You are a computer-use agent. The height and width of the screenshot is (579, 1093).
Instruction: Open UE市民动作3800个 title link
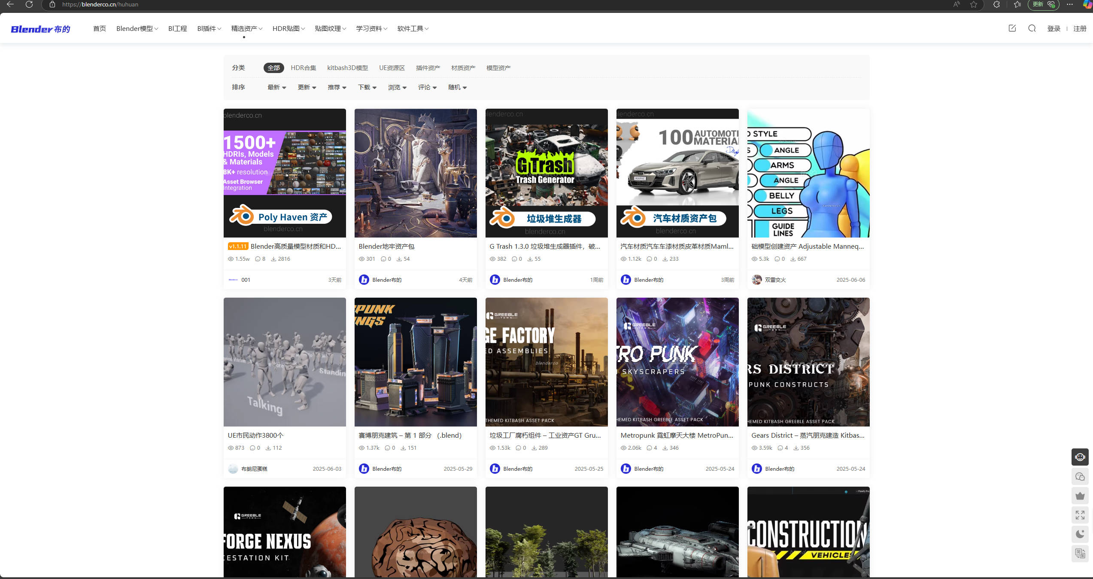click(255, 435)
